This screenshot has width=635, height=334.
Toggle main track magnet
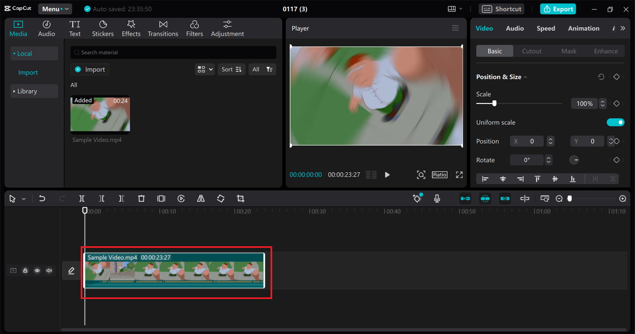(x=465, y=199)
